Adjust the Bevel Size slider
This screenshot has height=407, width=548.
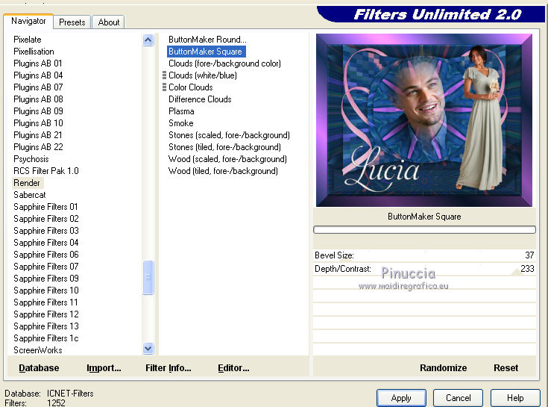click(424, 255)
